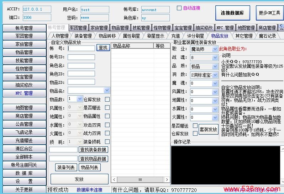Image resolution: width=284 pixels, height=194 pixels.
Task: Click the large 发放 button
Action: tap(79, 179)
